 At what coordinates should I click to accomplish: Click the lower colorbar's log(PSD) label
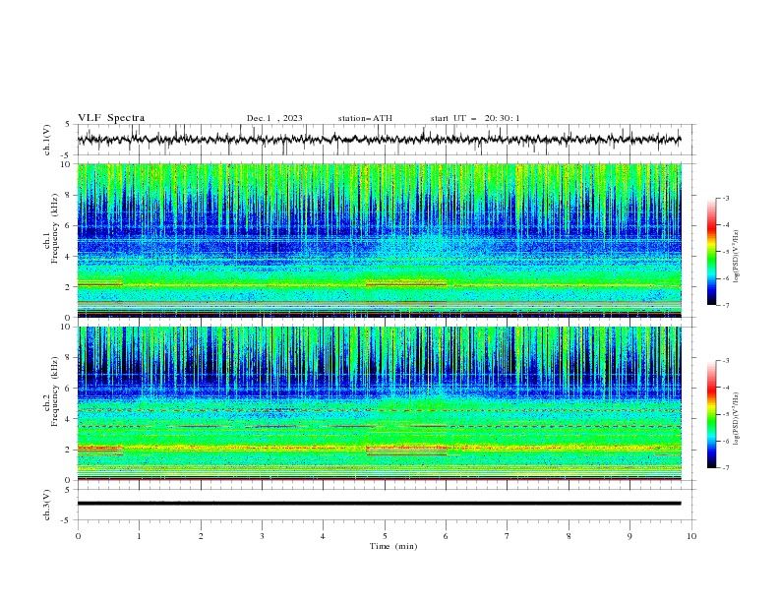click(737, 419)
